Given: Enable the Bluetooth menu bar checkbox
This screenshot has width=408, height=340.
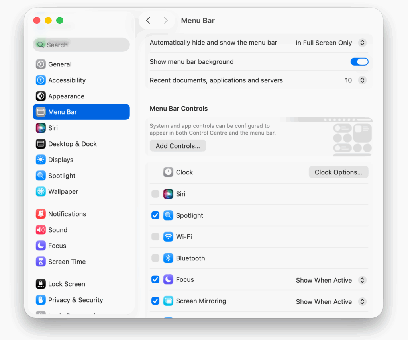Looking at the screenshot, I should coord(155,258).
